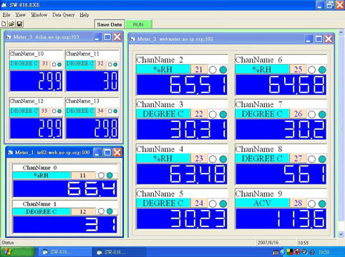The image size is (345, 257).
Task: Select the white radio for ChanName 6
Action: [x=311, y=70]
